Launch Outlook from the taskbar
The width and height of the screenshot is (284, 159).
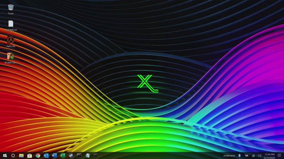[x=46, y=155]
